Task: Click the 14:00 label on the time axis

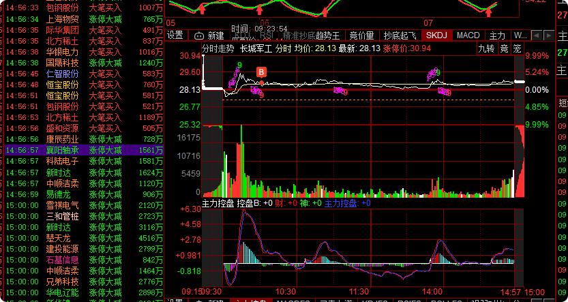Action: pyautogui.click(x=433, y=292)
